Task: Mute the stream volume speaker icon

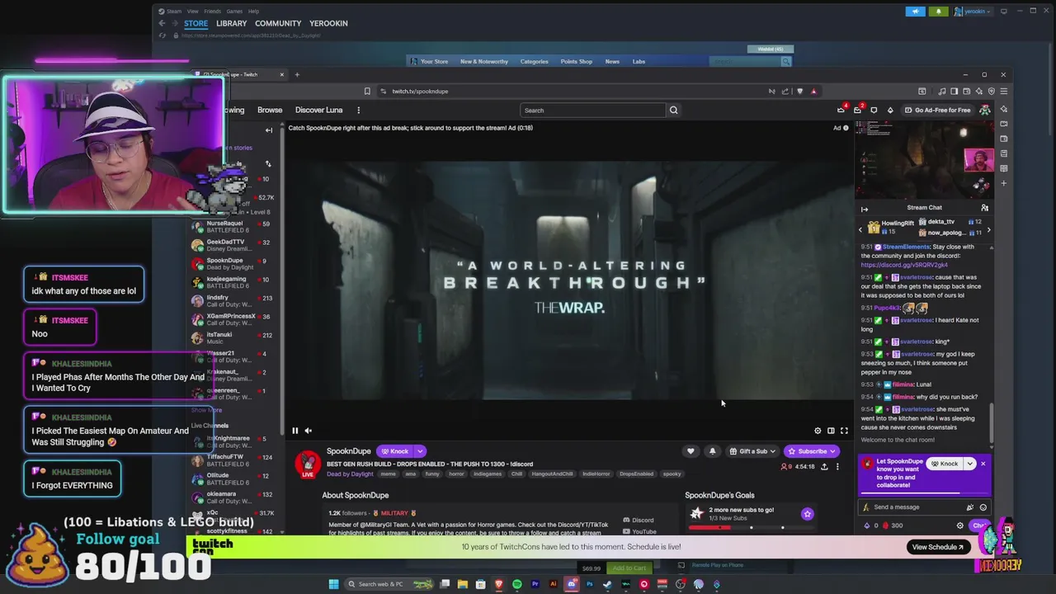Action: click(309, 431)
